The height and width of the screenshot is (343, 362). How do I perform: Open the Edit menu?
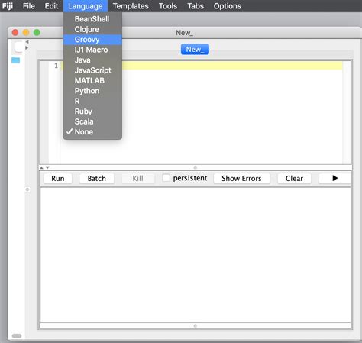51,6
